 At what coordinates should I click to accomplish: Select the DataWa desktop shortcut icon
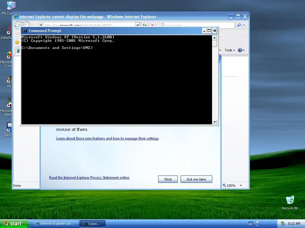tap(9, 31)
